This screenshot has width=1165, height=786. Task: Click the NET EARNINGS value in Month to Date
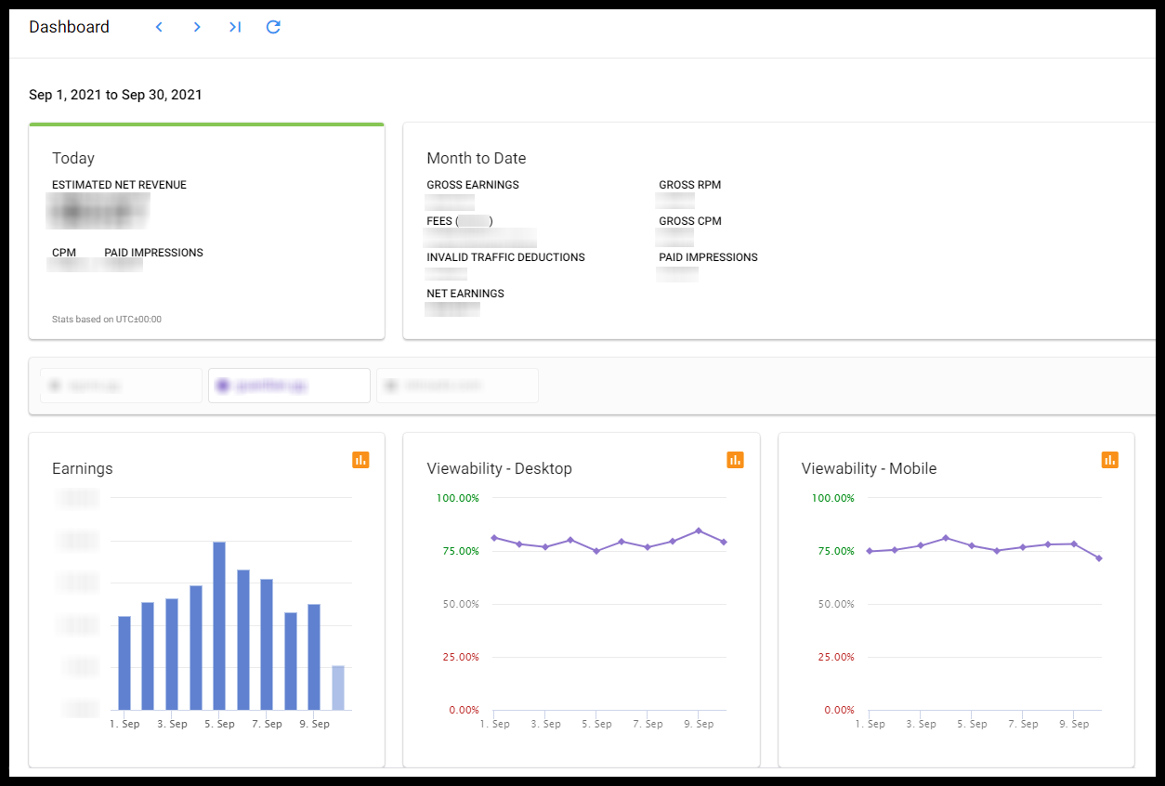[x=452, y=309]
